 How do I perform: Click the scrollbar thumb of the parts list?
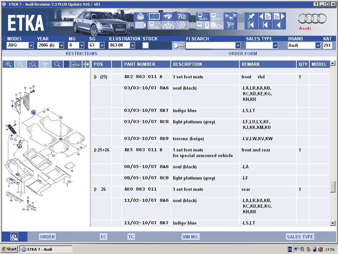(333, 187)
